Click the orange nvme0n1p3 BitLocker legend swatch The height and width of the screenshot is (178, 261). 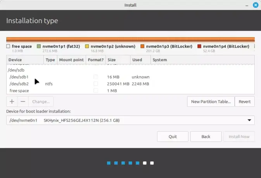pyautogui.click(x=143, y=46)
